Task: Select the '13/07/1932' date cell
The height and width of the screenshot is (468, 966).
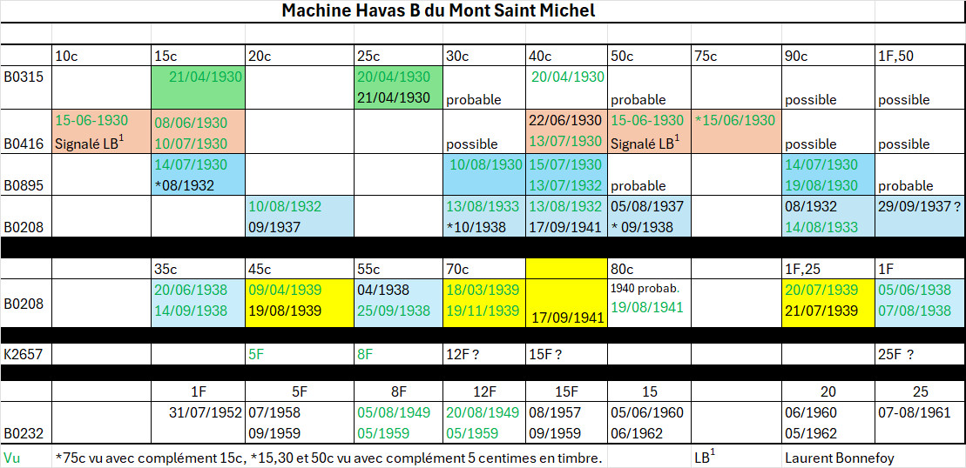Action: point(564,186)
